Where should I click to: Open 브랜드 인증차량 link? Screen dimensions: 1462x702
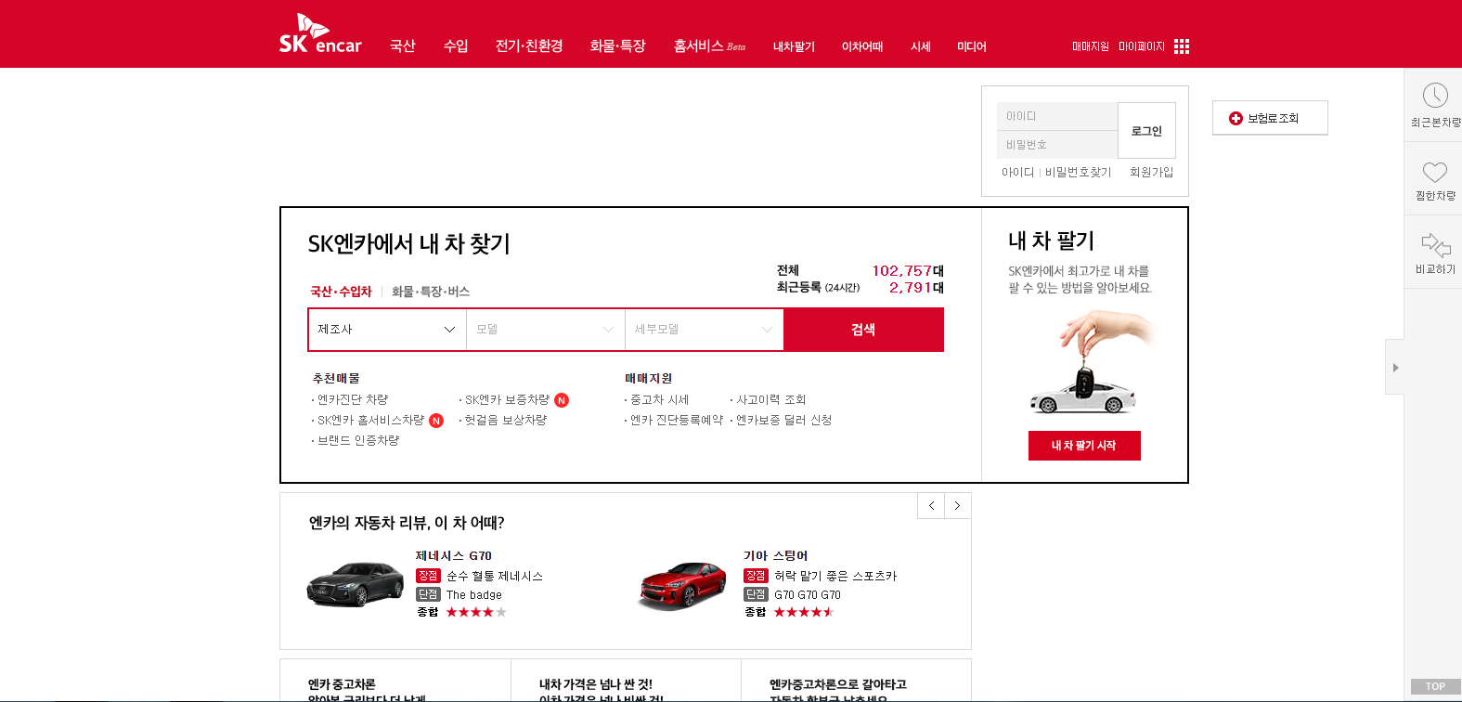(358, 440)
